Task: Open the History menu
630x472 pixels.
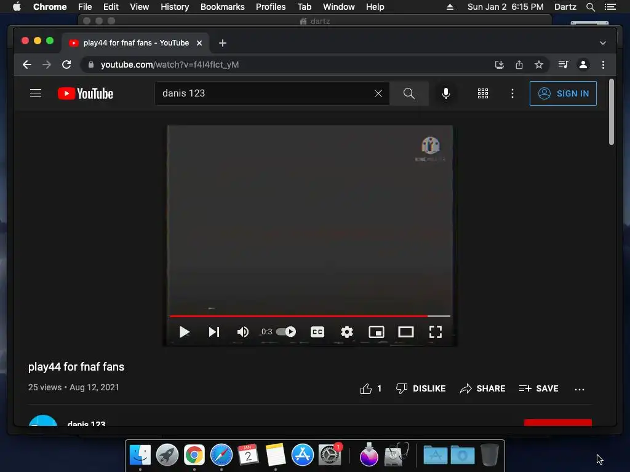Action: click(x=175, y=7)
